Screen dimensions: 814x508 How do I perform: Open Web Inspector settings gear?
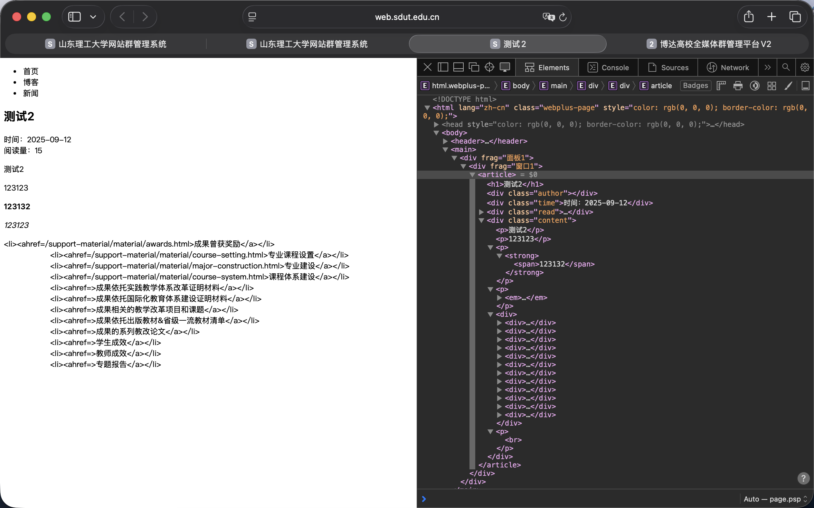coord(805,67)
